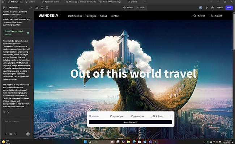This screenshot has height=144, width=235.
Task: Open Travel Themed Web Page Version 1 card
Action: point(17,33)
